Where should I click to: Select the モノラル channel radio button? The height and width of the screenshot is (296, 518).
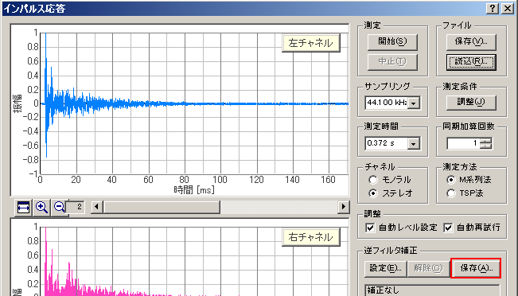coord(373,180)
